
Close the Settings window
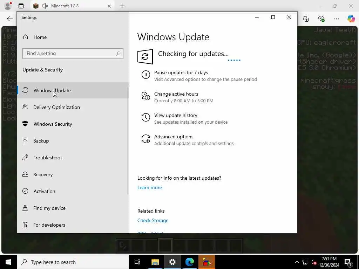point(289,17)
